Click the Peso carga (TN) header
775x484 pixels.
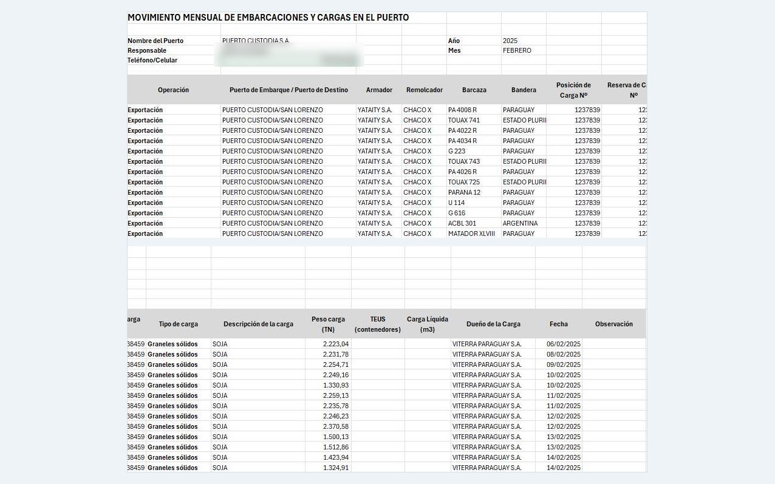(x=328, y=324)
